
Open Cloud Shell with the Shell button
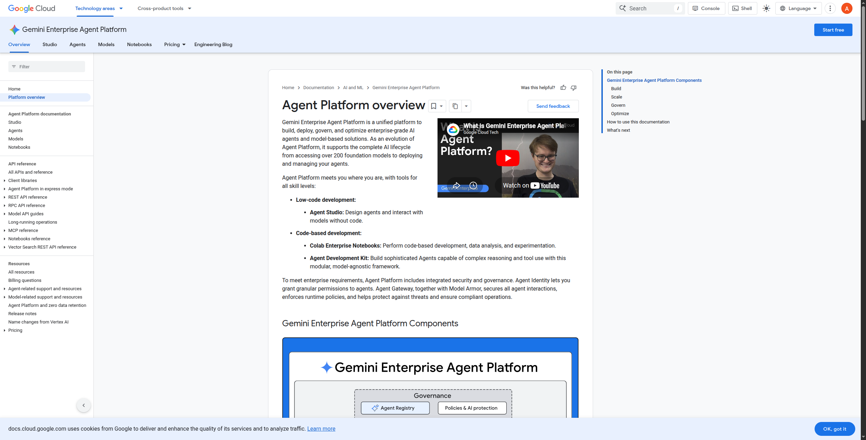(742, 8)
